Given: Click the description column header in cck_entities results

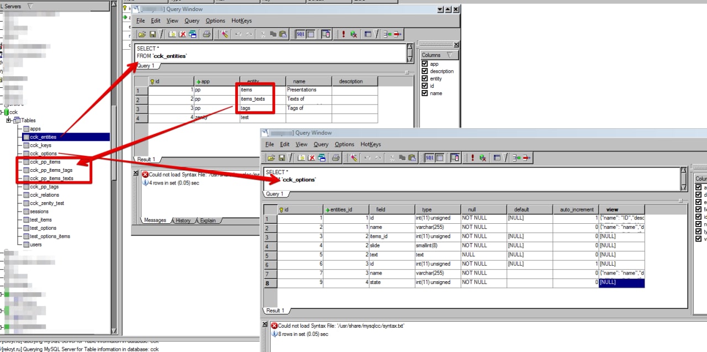Looking at the screenshot, I should pyautogui.click(x=355, y=81).
